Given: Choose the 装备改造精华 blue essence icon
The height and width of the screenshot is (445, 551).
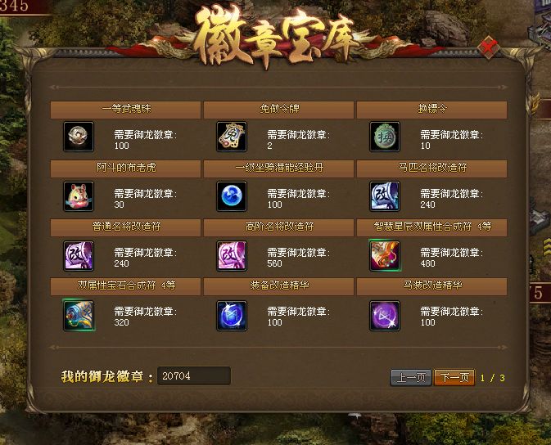Looking at the screenshot, I should point(232,315).
